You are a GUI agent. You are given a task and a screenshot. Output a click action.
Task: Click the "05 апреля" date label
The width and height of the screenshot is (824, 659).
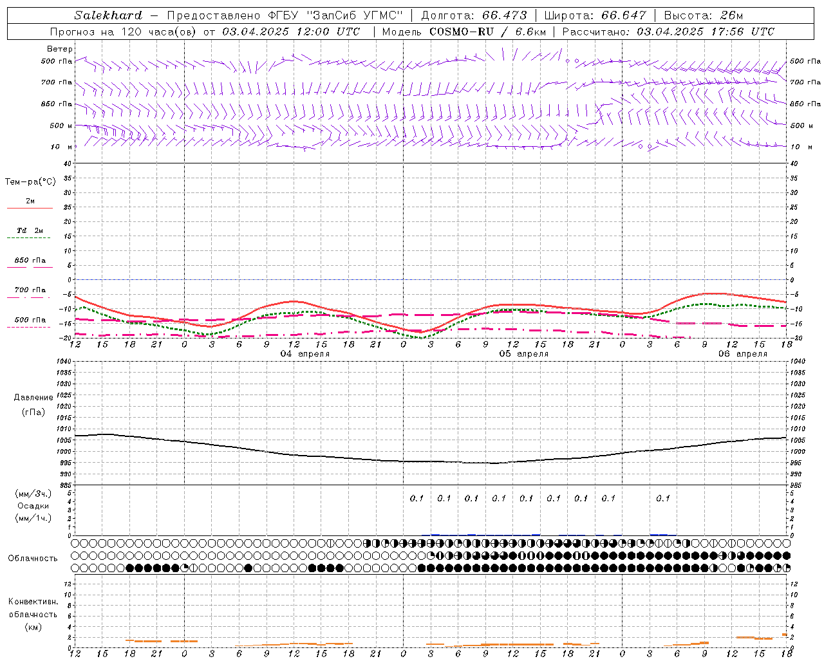click(x=524, y=354)
